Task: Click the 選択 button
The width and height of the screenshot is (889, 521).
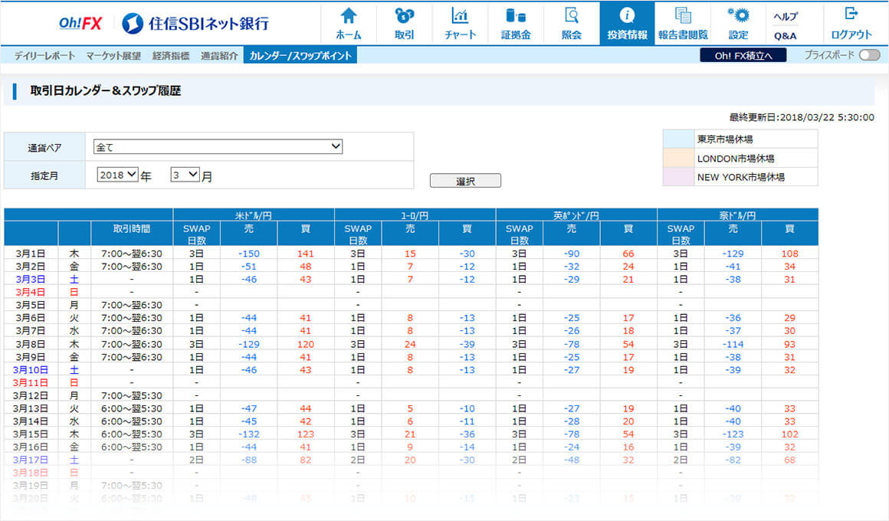Action: click(465, 181)
